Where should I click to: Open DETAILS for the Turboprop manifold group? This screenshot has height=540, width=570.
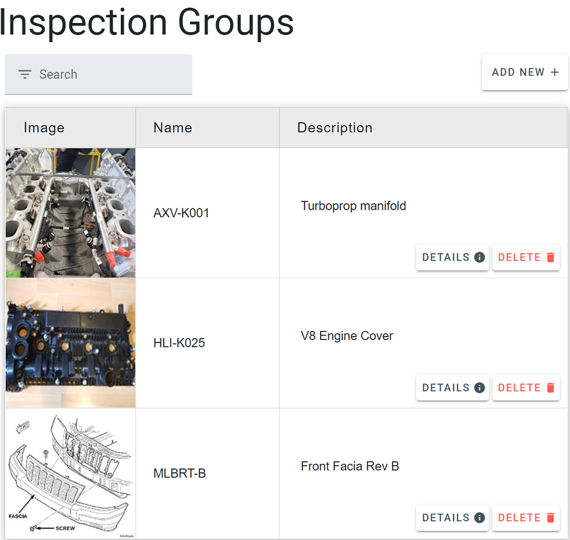452,258
